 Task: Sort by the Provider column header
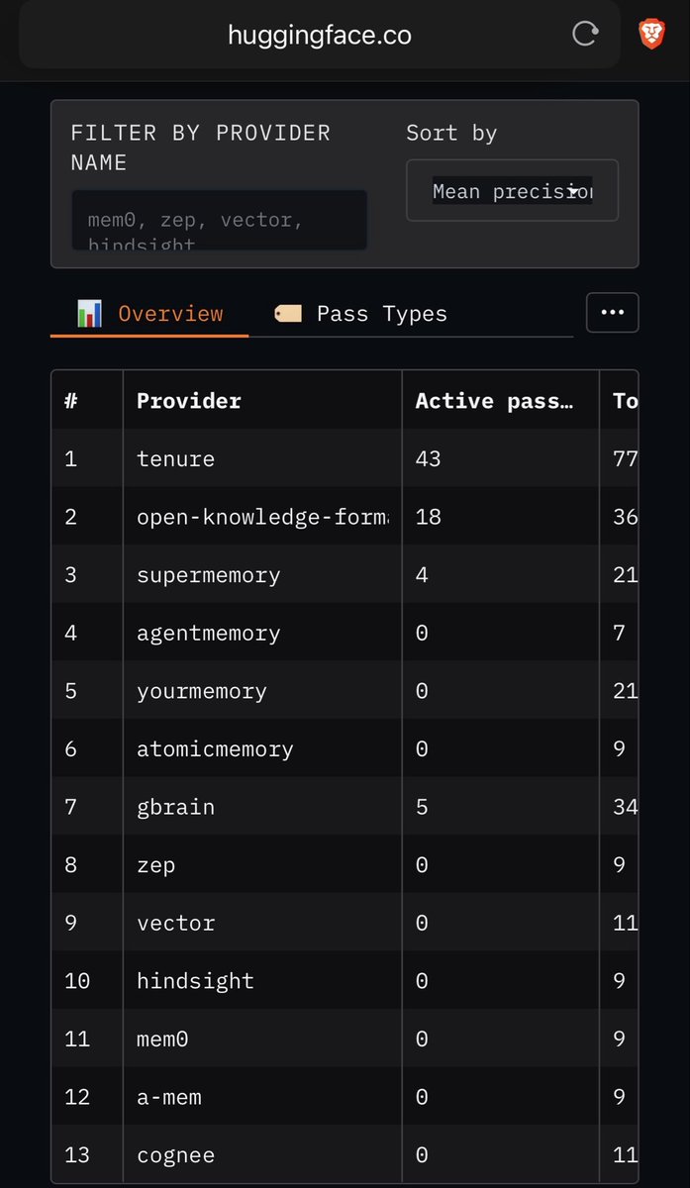coord(262,400)
